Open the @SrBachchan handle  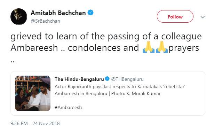pyautogui.click(x=45, y=21)
